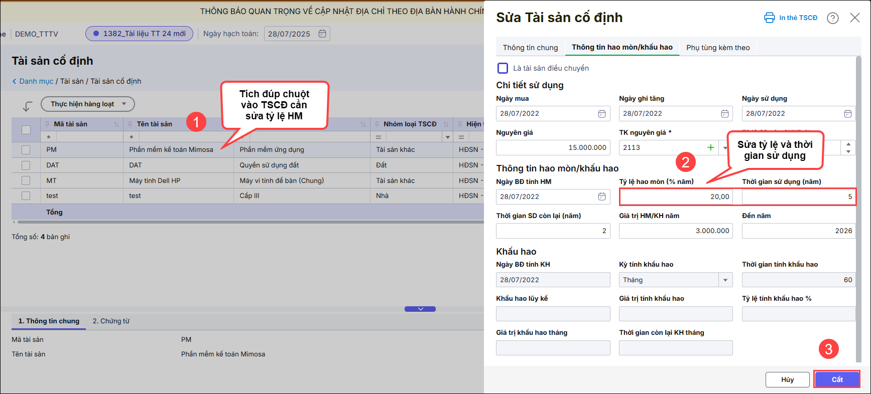This screenshot has height=394, width=871.
Task: Click the Hủy cancel button
Action: pos(787,379)
